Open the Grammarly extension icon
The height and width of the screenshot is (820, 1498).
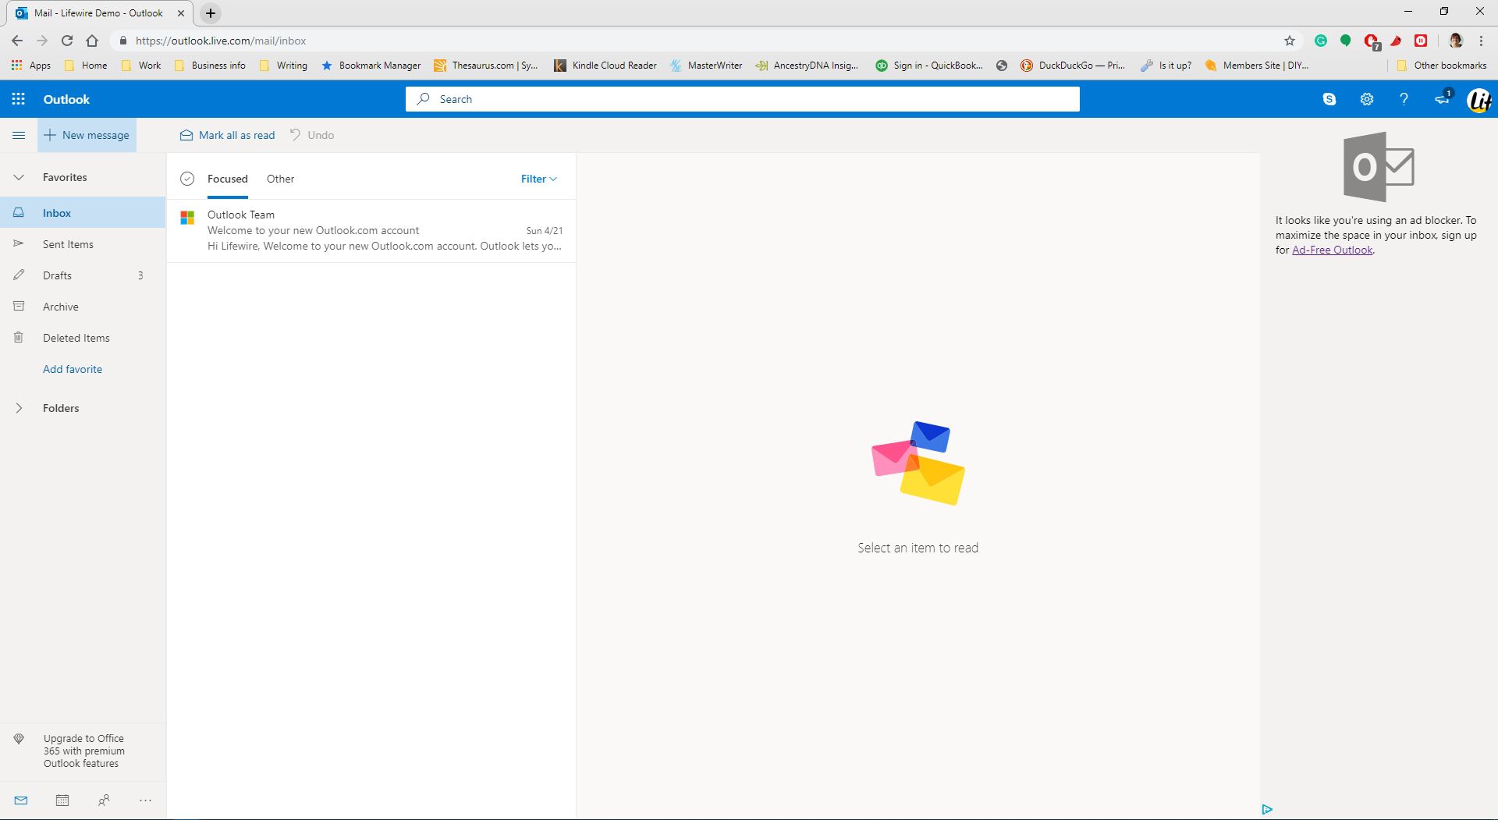pos(1321,41)
